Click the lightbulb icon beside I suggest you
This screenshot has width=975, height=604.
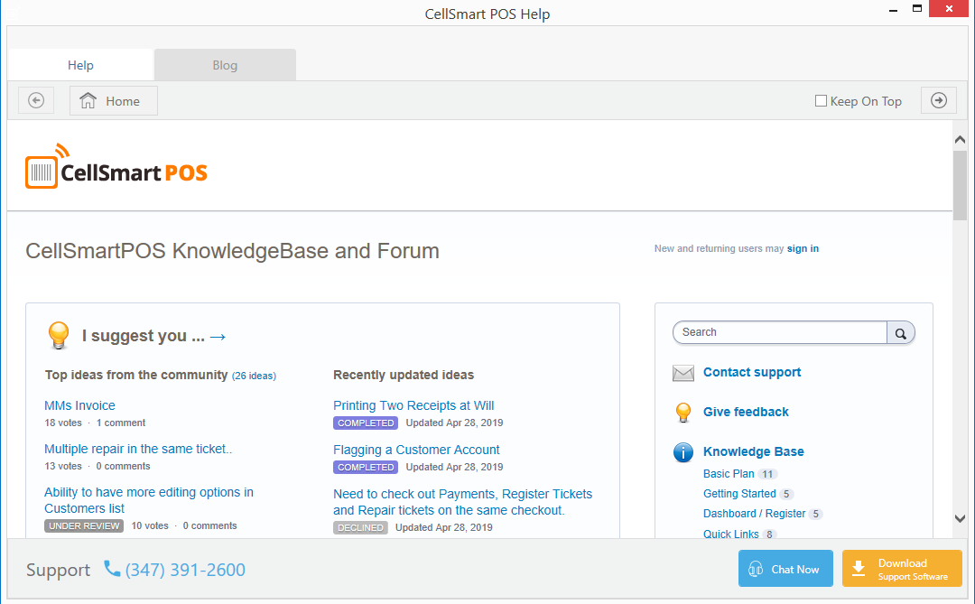pyautogui.click(x=59, y=336)
